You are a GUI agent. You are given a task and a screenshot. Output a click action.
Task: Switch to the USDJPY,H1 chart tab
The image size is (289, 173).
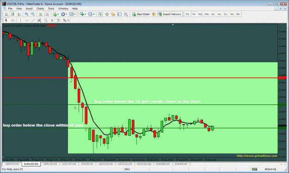coord(87,164)
